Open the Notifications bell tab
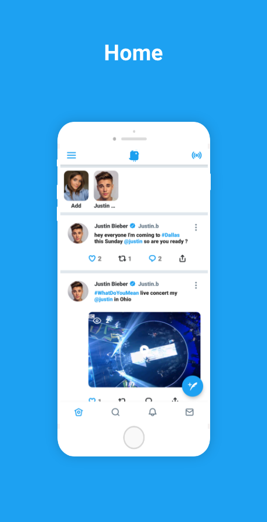This screenshot has height=522, width=267. point(152,412)
